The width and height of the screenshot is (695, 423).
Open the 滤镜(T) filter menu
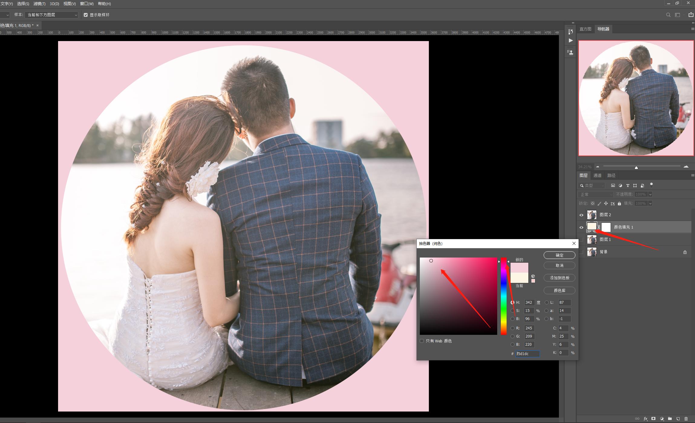click(x=39, y=4)
